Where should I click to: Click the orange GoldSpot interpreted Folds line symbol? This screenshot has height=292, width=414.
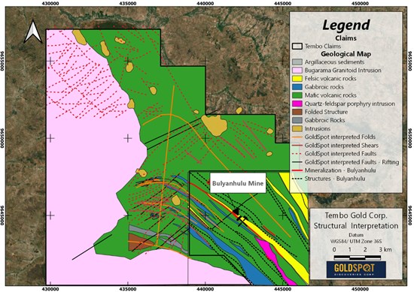coord(297,137)
